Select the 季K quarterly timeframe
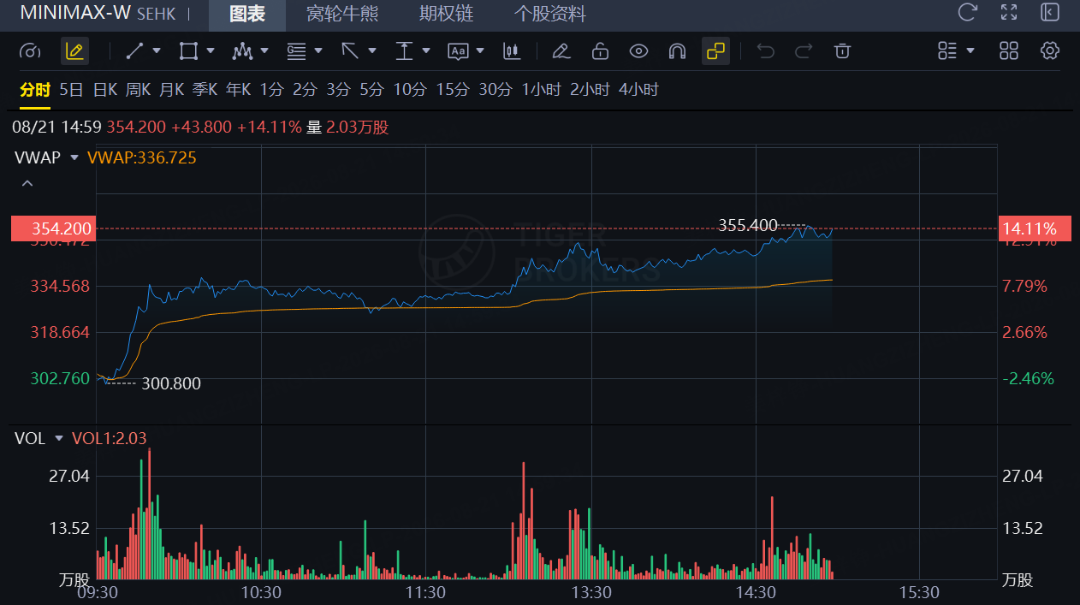This screenshot has height=605, width=1080. tap(205, 90)
